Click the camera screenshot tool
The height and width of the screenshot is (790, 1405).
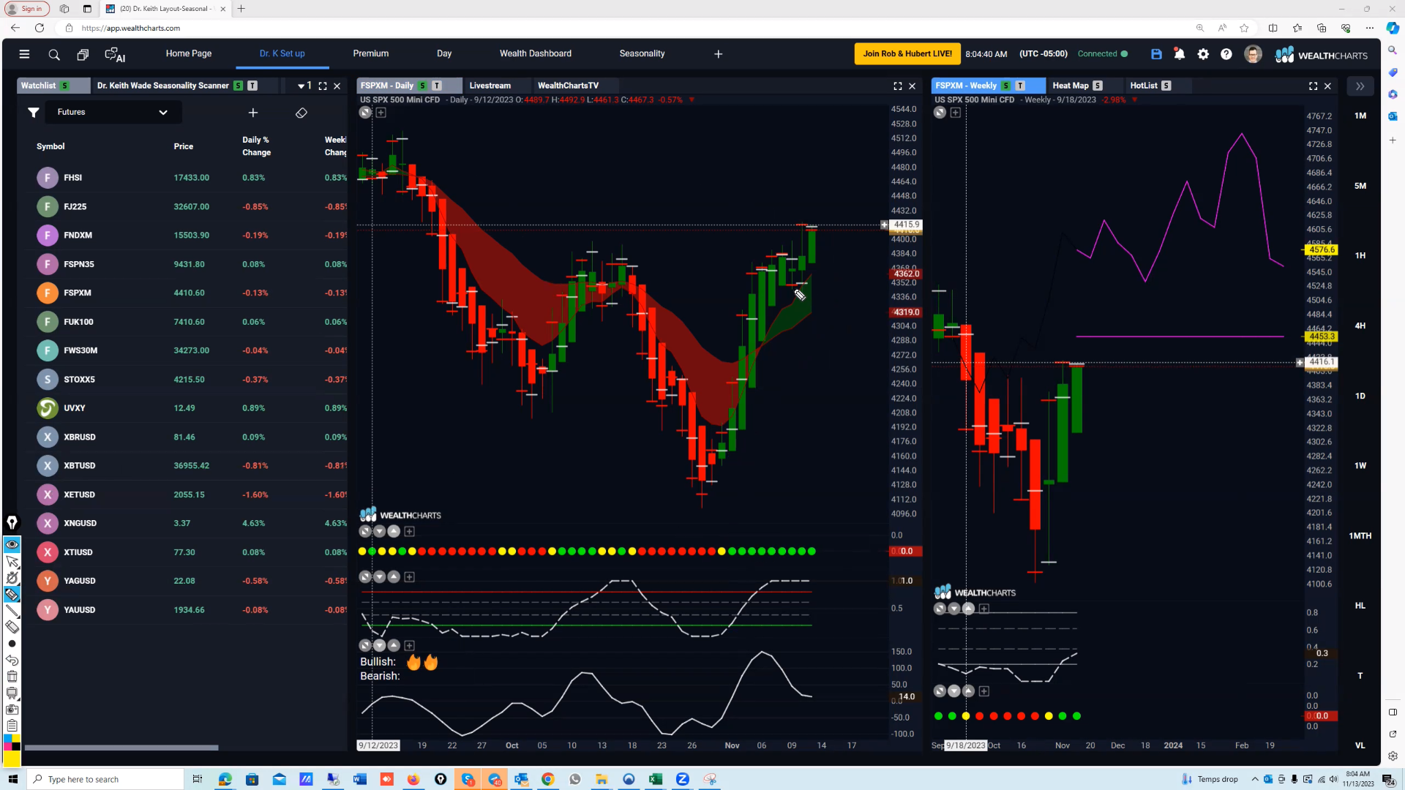click(x=12, y=710)
